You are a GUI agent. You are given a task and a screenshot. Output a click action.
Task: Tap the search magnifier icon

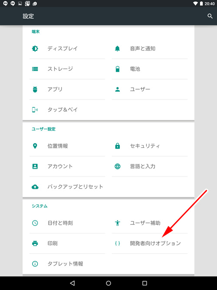[x=210, y=16]
